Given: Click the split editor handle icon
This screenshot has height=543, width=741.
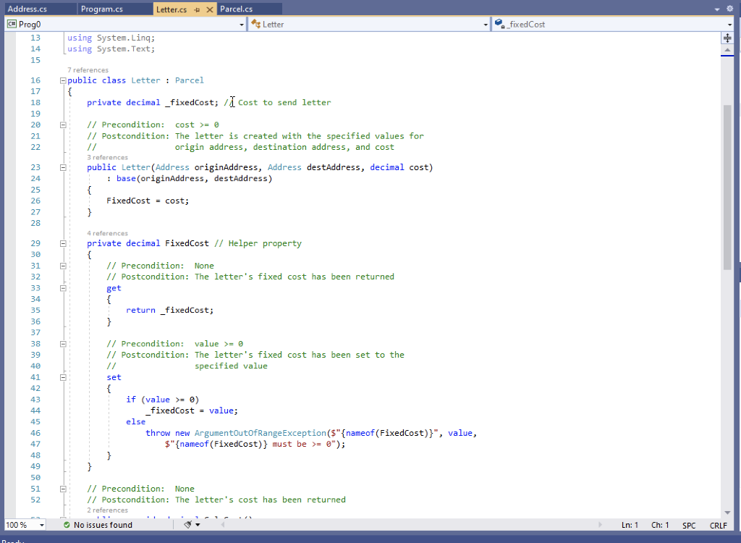Looking at the screenshot, I should click(727, 38).
